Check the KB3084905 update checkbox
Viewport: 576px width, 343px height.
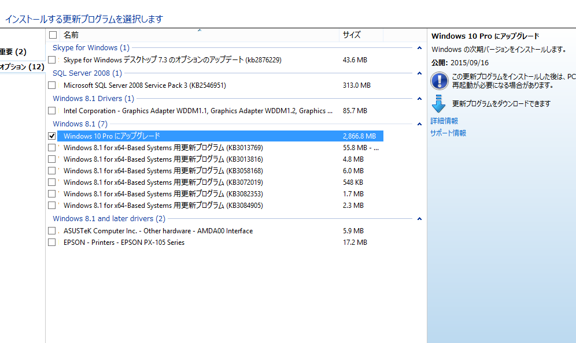pyautogui.click(x=52, y=205)
